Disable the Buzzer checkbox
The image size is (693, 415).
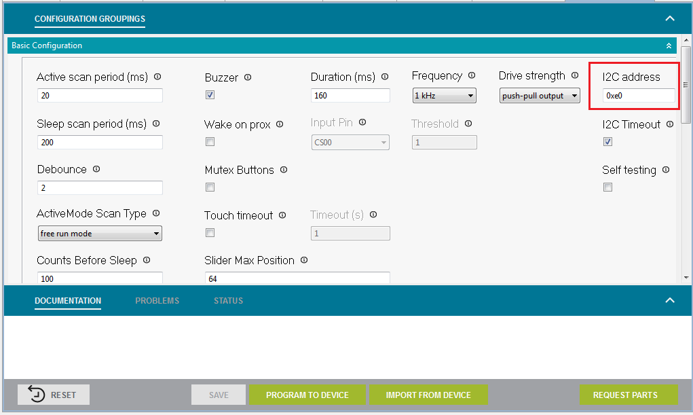pyautogui.click(x=210, y=95)
